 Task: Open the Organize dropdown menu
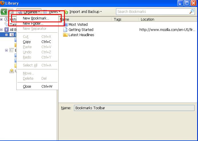point(29,12)
